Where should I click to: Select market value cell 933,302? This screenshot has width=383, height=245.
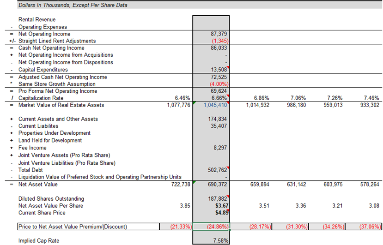point(370,105)
